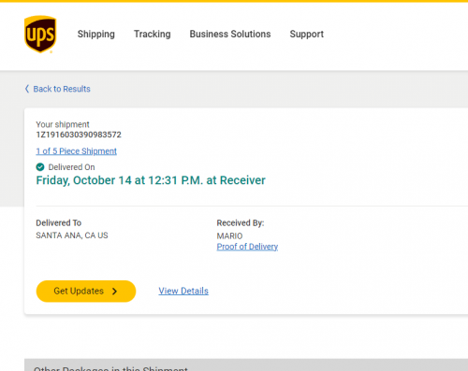Click the back chevron beside Back to Results
The width and height of the screenshot is (468, 371).
point(27,89)
